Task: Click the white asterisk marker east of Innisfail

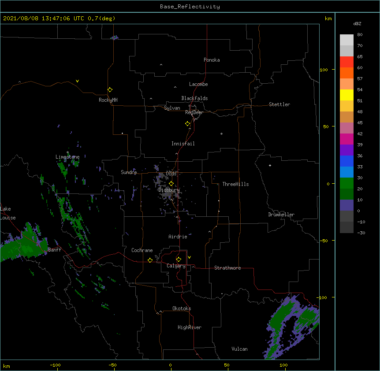Action: pyautogui.click(x=221, y=134)
